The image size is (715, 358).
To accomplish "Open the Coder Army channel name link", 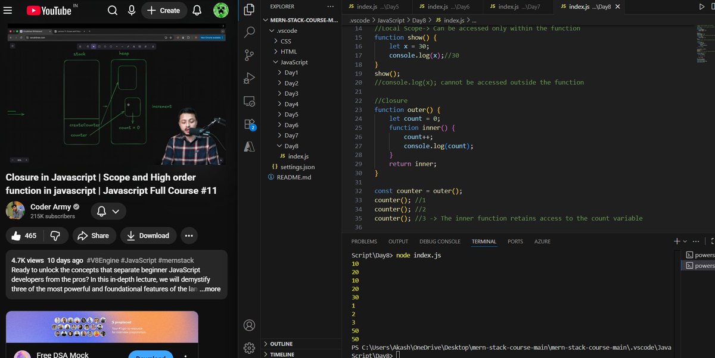I will point(51,207).
